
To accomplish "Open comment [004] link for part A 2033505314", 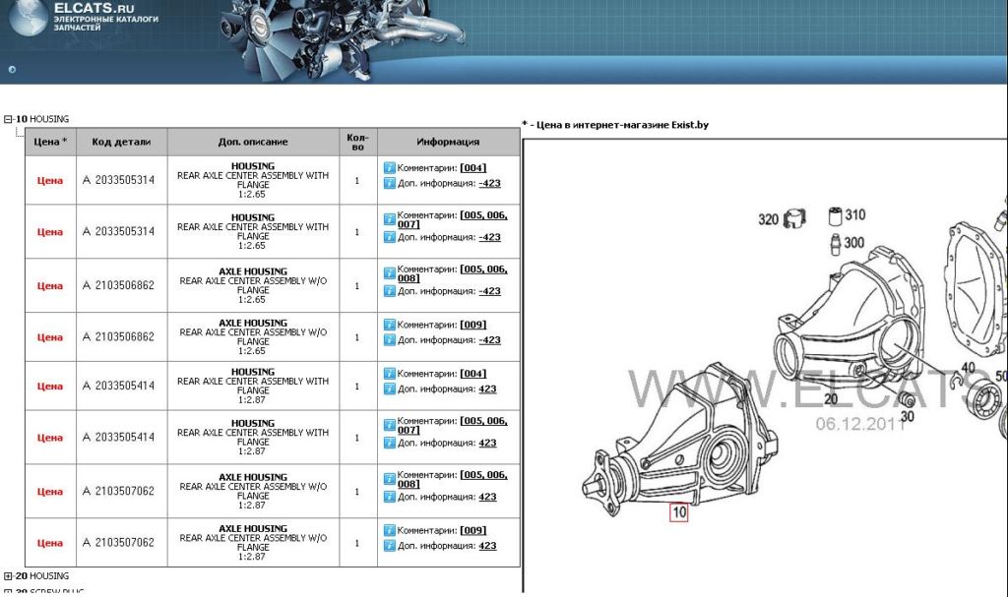I will tap(472, 168).
